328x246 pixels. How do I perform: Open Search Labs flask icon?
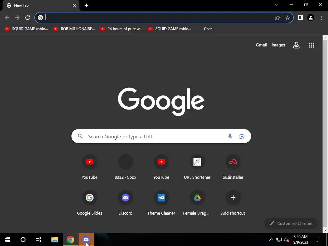(296, 45)
